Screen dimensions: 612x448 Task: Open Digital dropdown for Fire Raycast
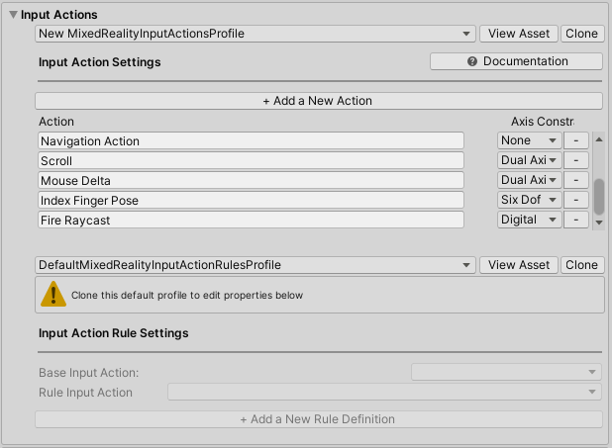point(529,220)
